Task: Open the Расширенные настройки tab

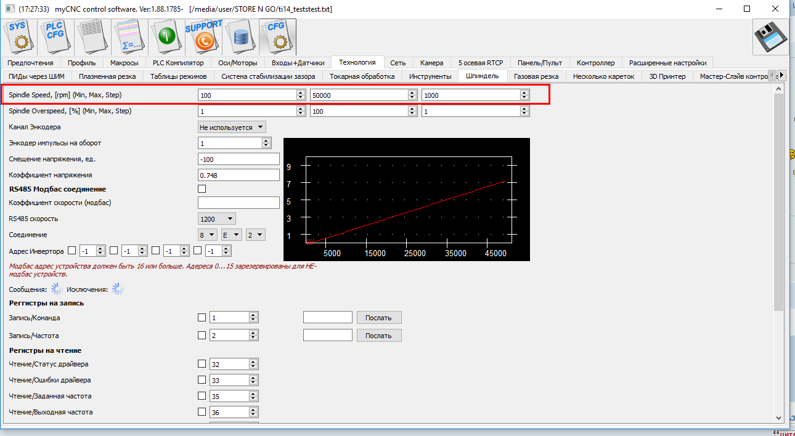Action: point(668,63)
